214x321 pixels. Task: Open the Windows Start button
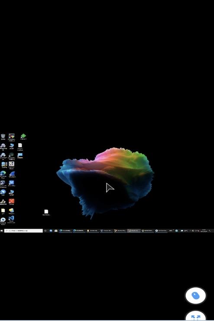2,230
